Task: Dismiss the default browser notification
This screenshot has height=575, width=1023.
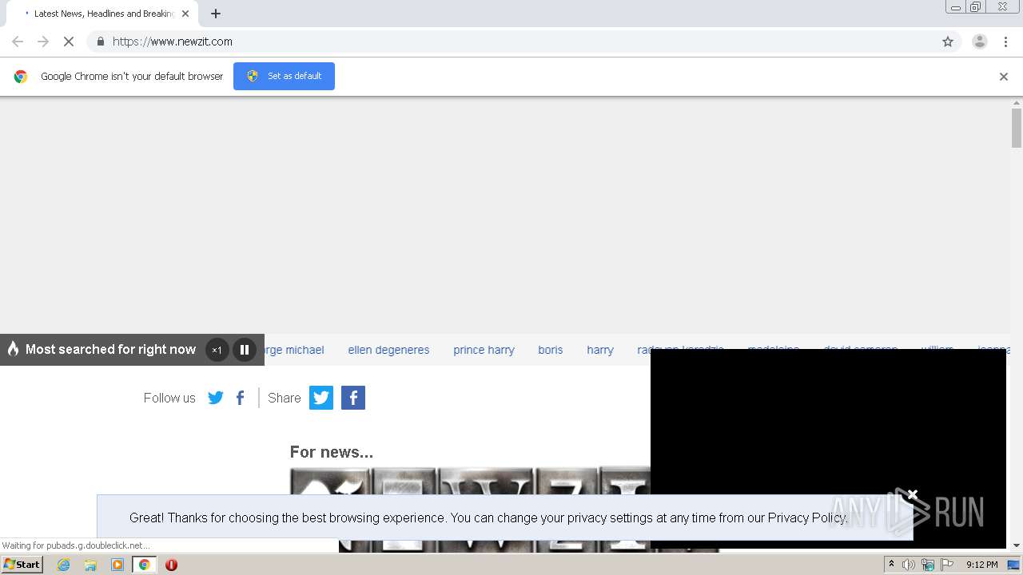Action: pos(1004,77)
